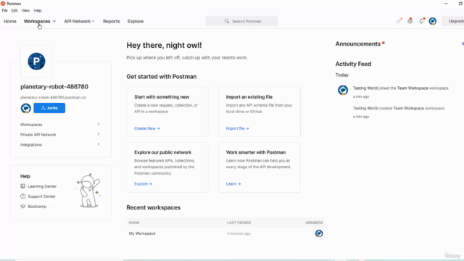Click the Start with something new card title
The height and width of the screenshot is (261, 464).
point(162,96)
